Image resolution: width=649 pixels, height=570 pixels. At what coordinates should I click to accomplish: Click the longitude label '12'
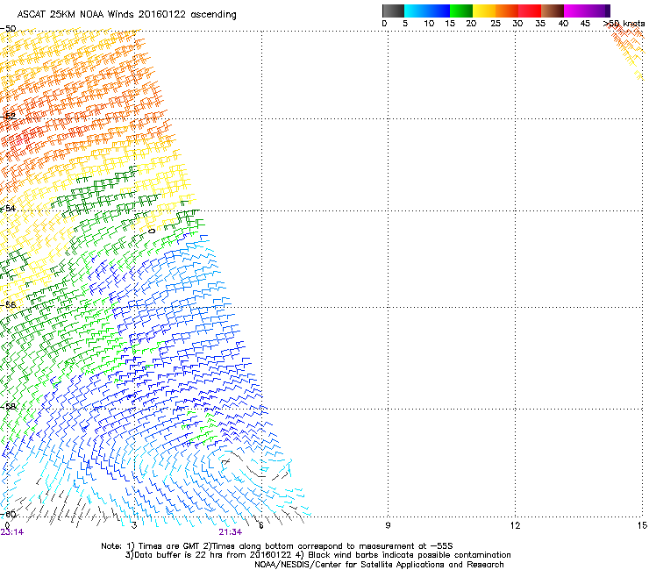pyautogui.click(x=515, y=525)
